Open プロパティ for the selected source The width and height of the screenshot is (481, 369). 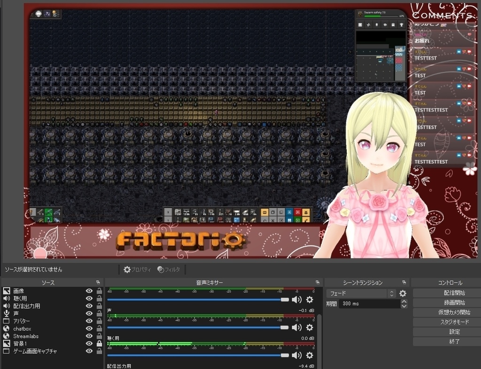138,269
